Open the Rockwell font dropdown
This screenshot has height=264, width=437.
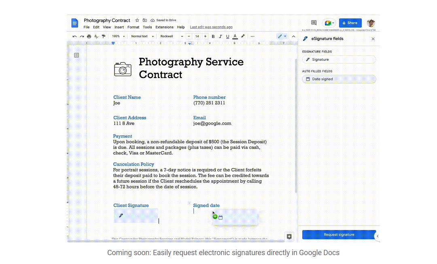pos(172,36)
